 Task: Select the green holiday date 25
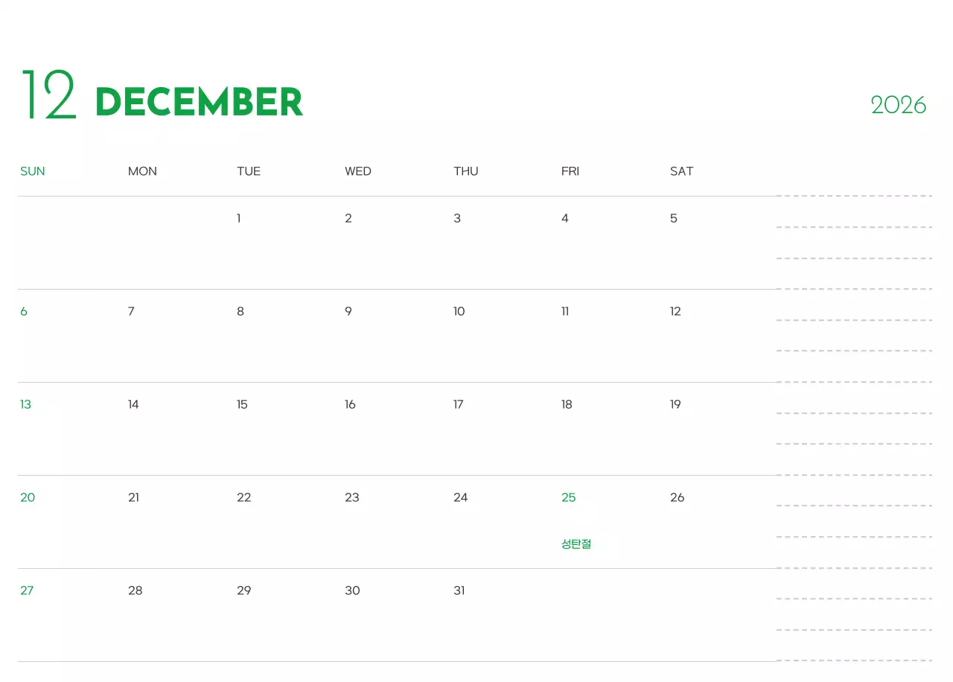pyautogui.click(x=568, y=497)
